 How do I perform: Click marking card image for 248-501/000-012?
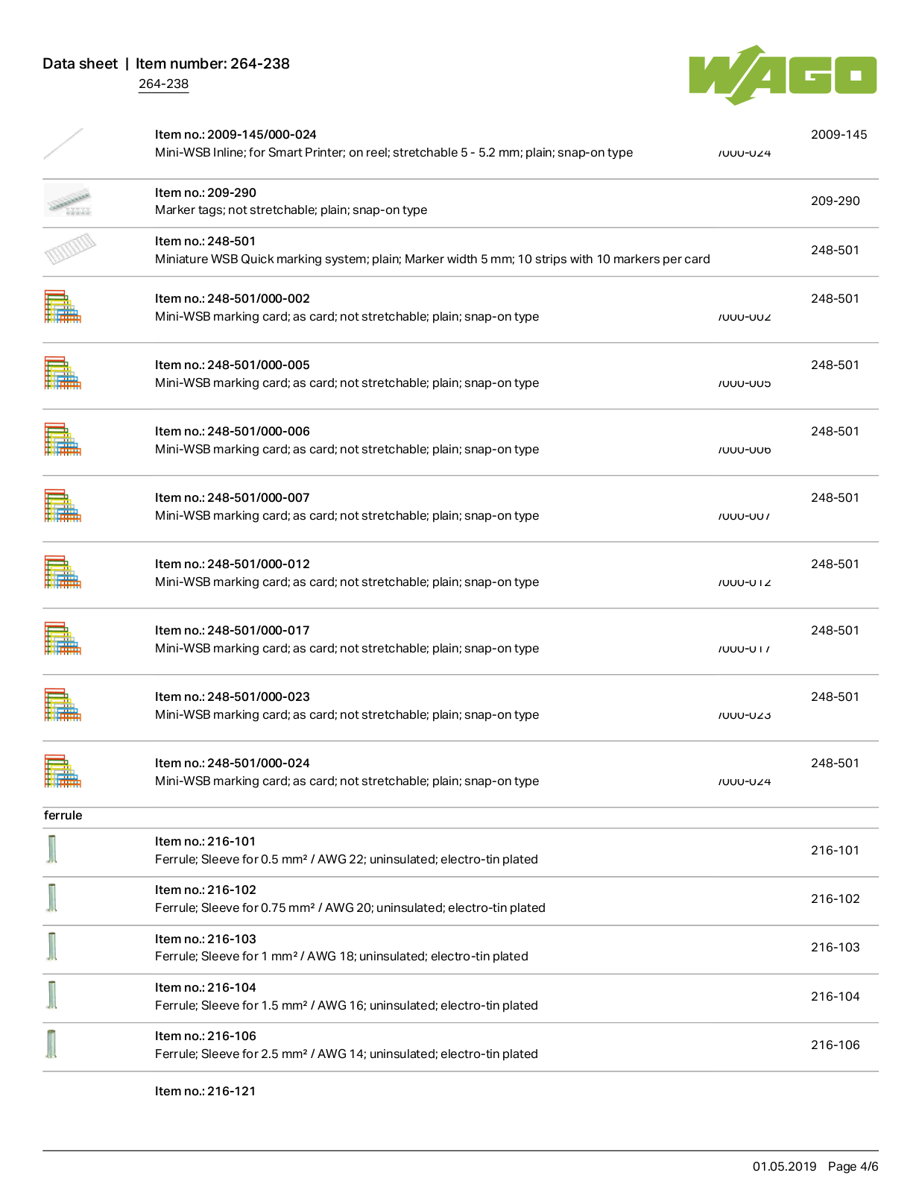[x=63, y=572]
